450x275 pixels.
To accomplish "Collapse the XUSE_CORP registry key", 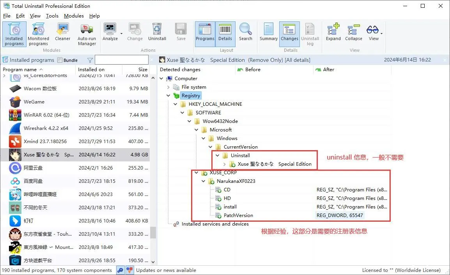I will tap(197, 173).
